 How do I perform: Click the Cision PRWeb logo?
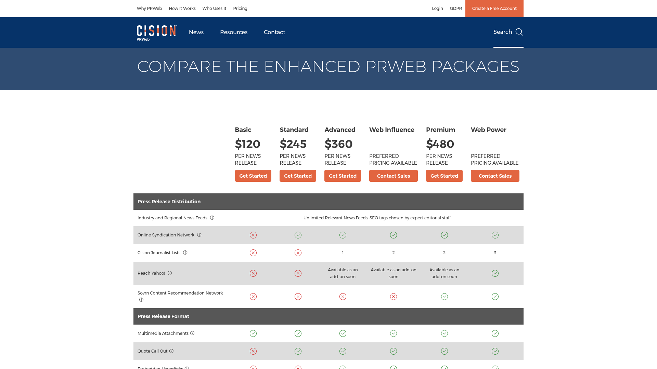[x=157, y=33]
